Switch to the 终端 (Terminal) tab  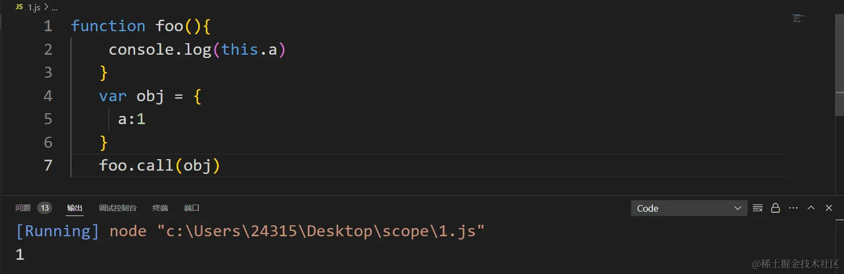click(x=160, y=208)
